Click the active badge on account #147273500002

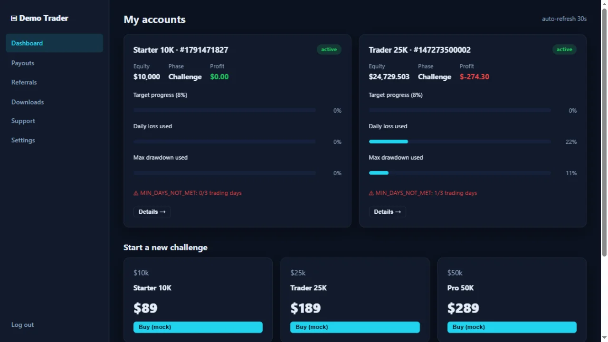pyautogui.click(x=564, y=49)
